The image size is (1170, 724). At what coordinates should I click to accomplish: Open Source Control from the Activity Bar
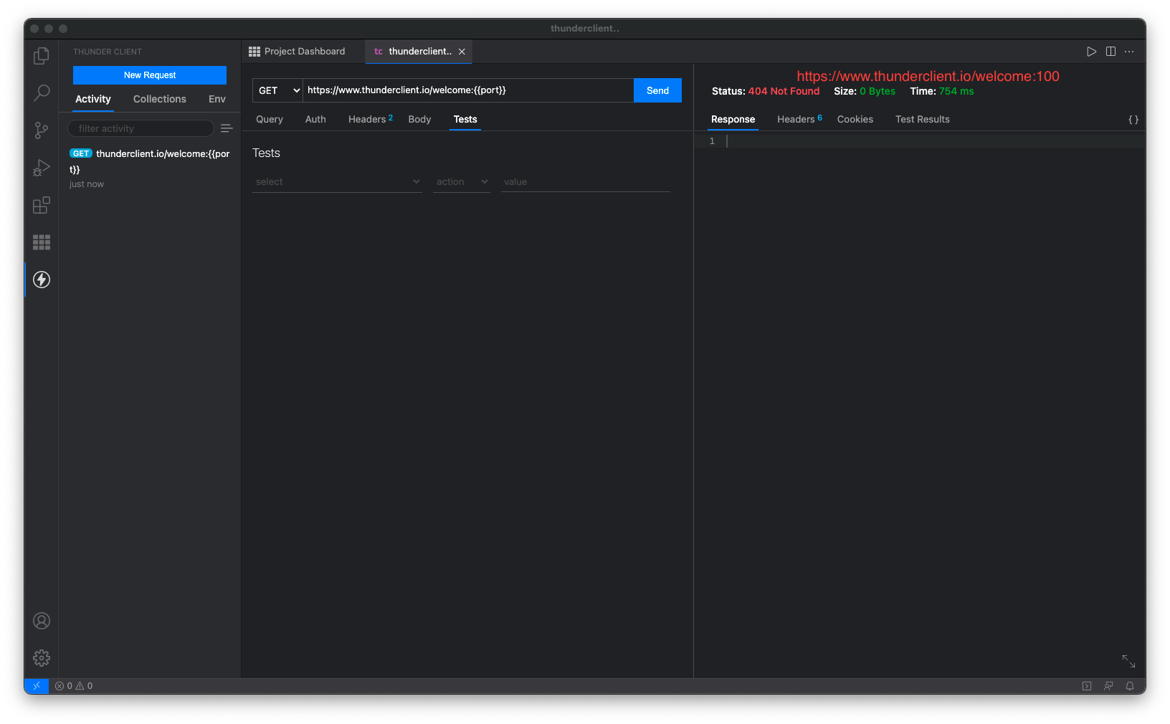pyautogui.click(x=41, y=130)
